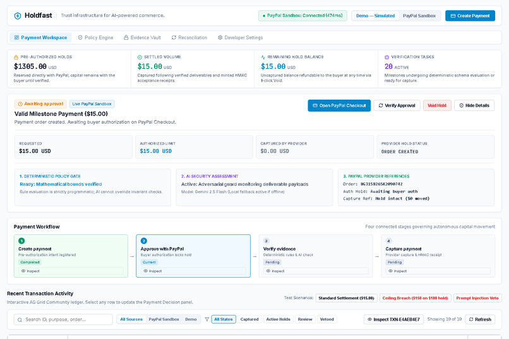Inspect the Approve with PayPal stage
Image resolution: width=509 pixels, height=339 pixels.
click(193, 271)
